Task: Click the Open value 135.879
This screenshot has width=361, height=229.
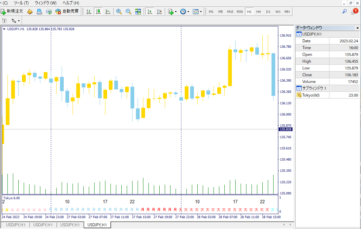Action: (x=351, y=55)
